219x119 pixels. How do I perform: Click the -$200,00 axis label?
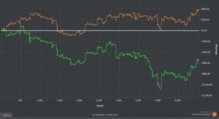click(x=206, y=41)
